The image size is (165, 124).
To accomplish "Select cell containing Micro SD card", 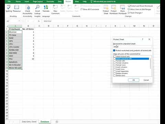I will [15, 68].
